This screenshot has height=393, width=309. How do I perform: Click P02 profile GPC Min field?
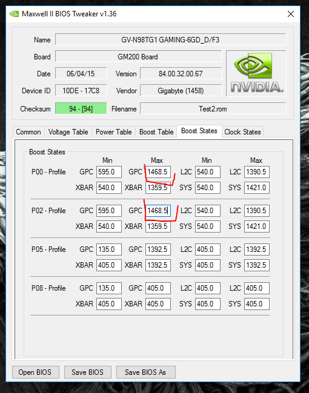(109, 211)
